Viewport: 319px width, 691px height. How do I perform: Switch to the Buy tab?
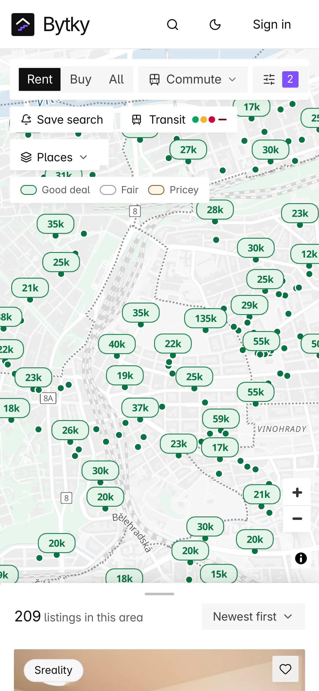81,79
